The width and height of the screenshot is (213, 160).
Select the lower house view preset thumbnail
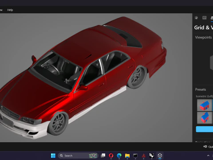[x=205, y=118]
